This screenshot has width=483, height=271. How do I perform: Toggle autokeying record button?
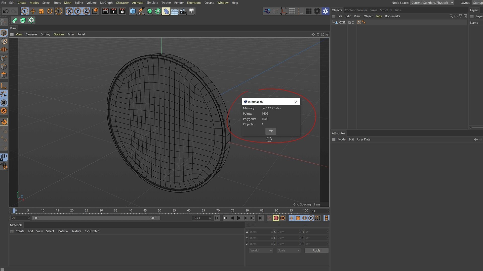tap(276, 218)
